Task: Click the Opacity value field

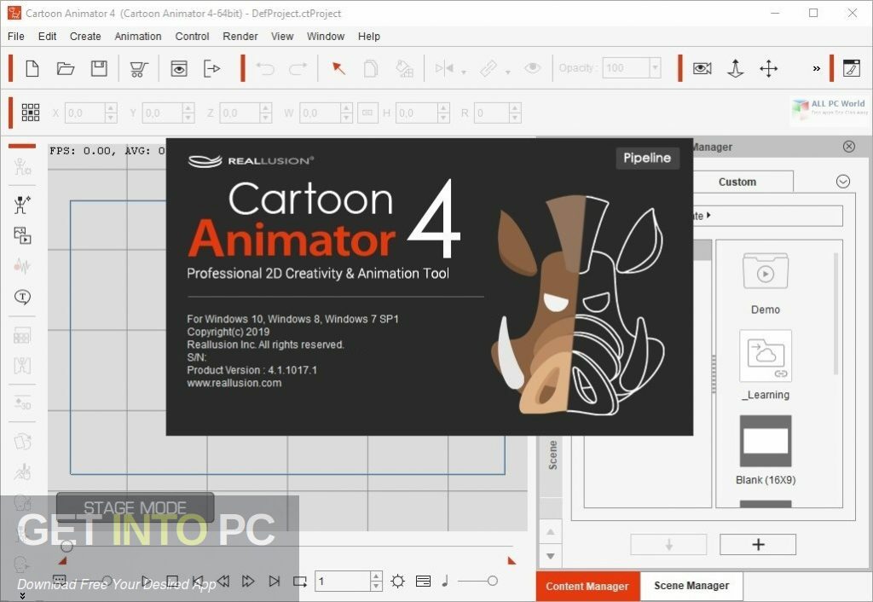Action: pos(627,68)
